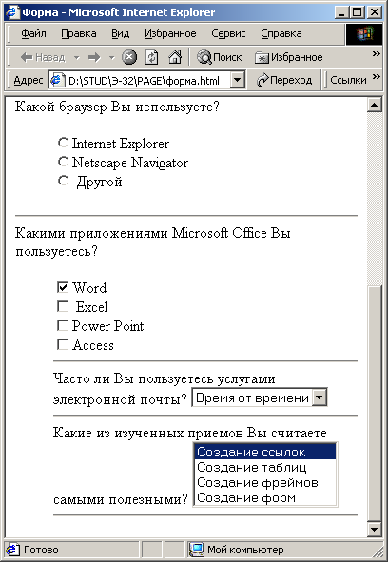Image resolution: width=388 pixels, height=562 pixels.
Task: Click the Переход go button
Action: coord(284,80)
